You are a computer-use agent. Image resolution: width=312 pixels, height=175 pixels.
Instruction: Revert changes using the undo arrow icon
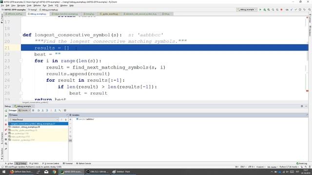coord(304,10)
